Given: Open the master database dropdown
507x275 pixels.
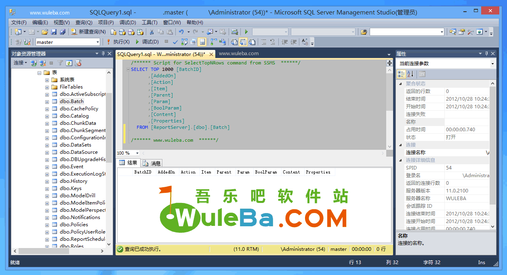Looking at the screenshot, I should coord(97,42).
